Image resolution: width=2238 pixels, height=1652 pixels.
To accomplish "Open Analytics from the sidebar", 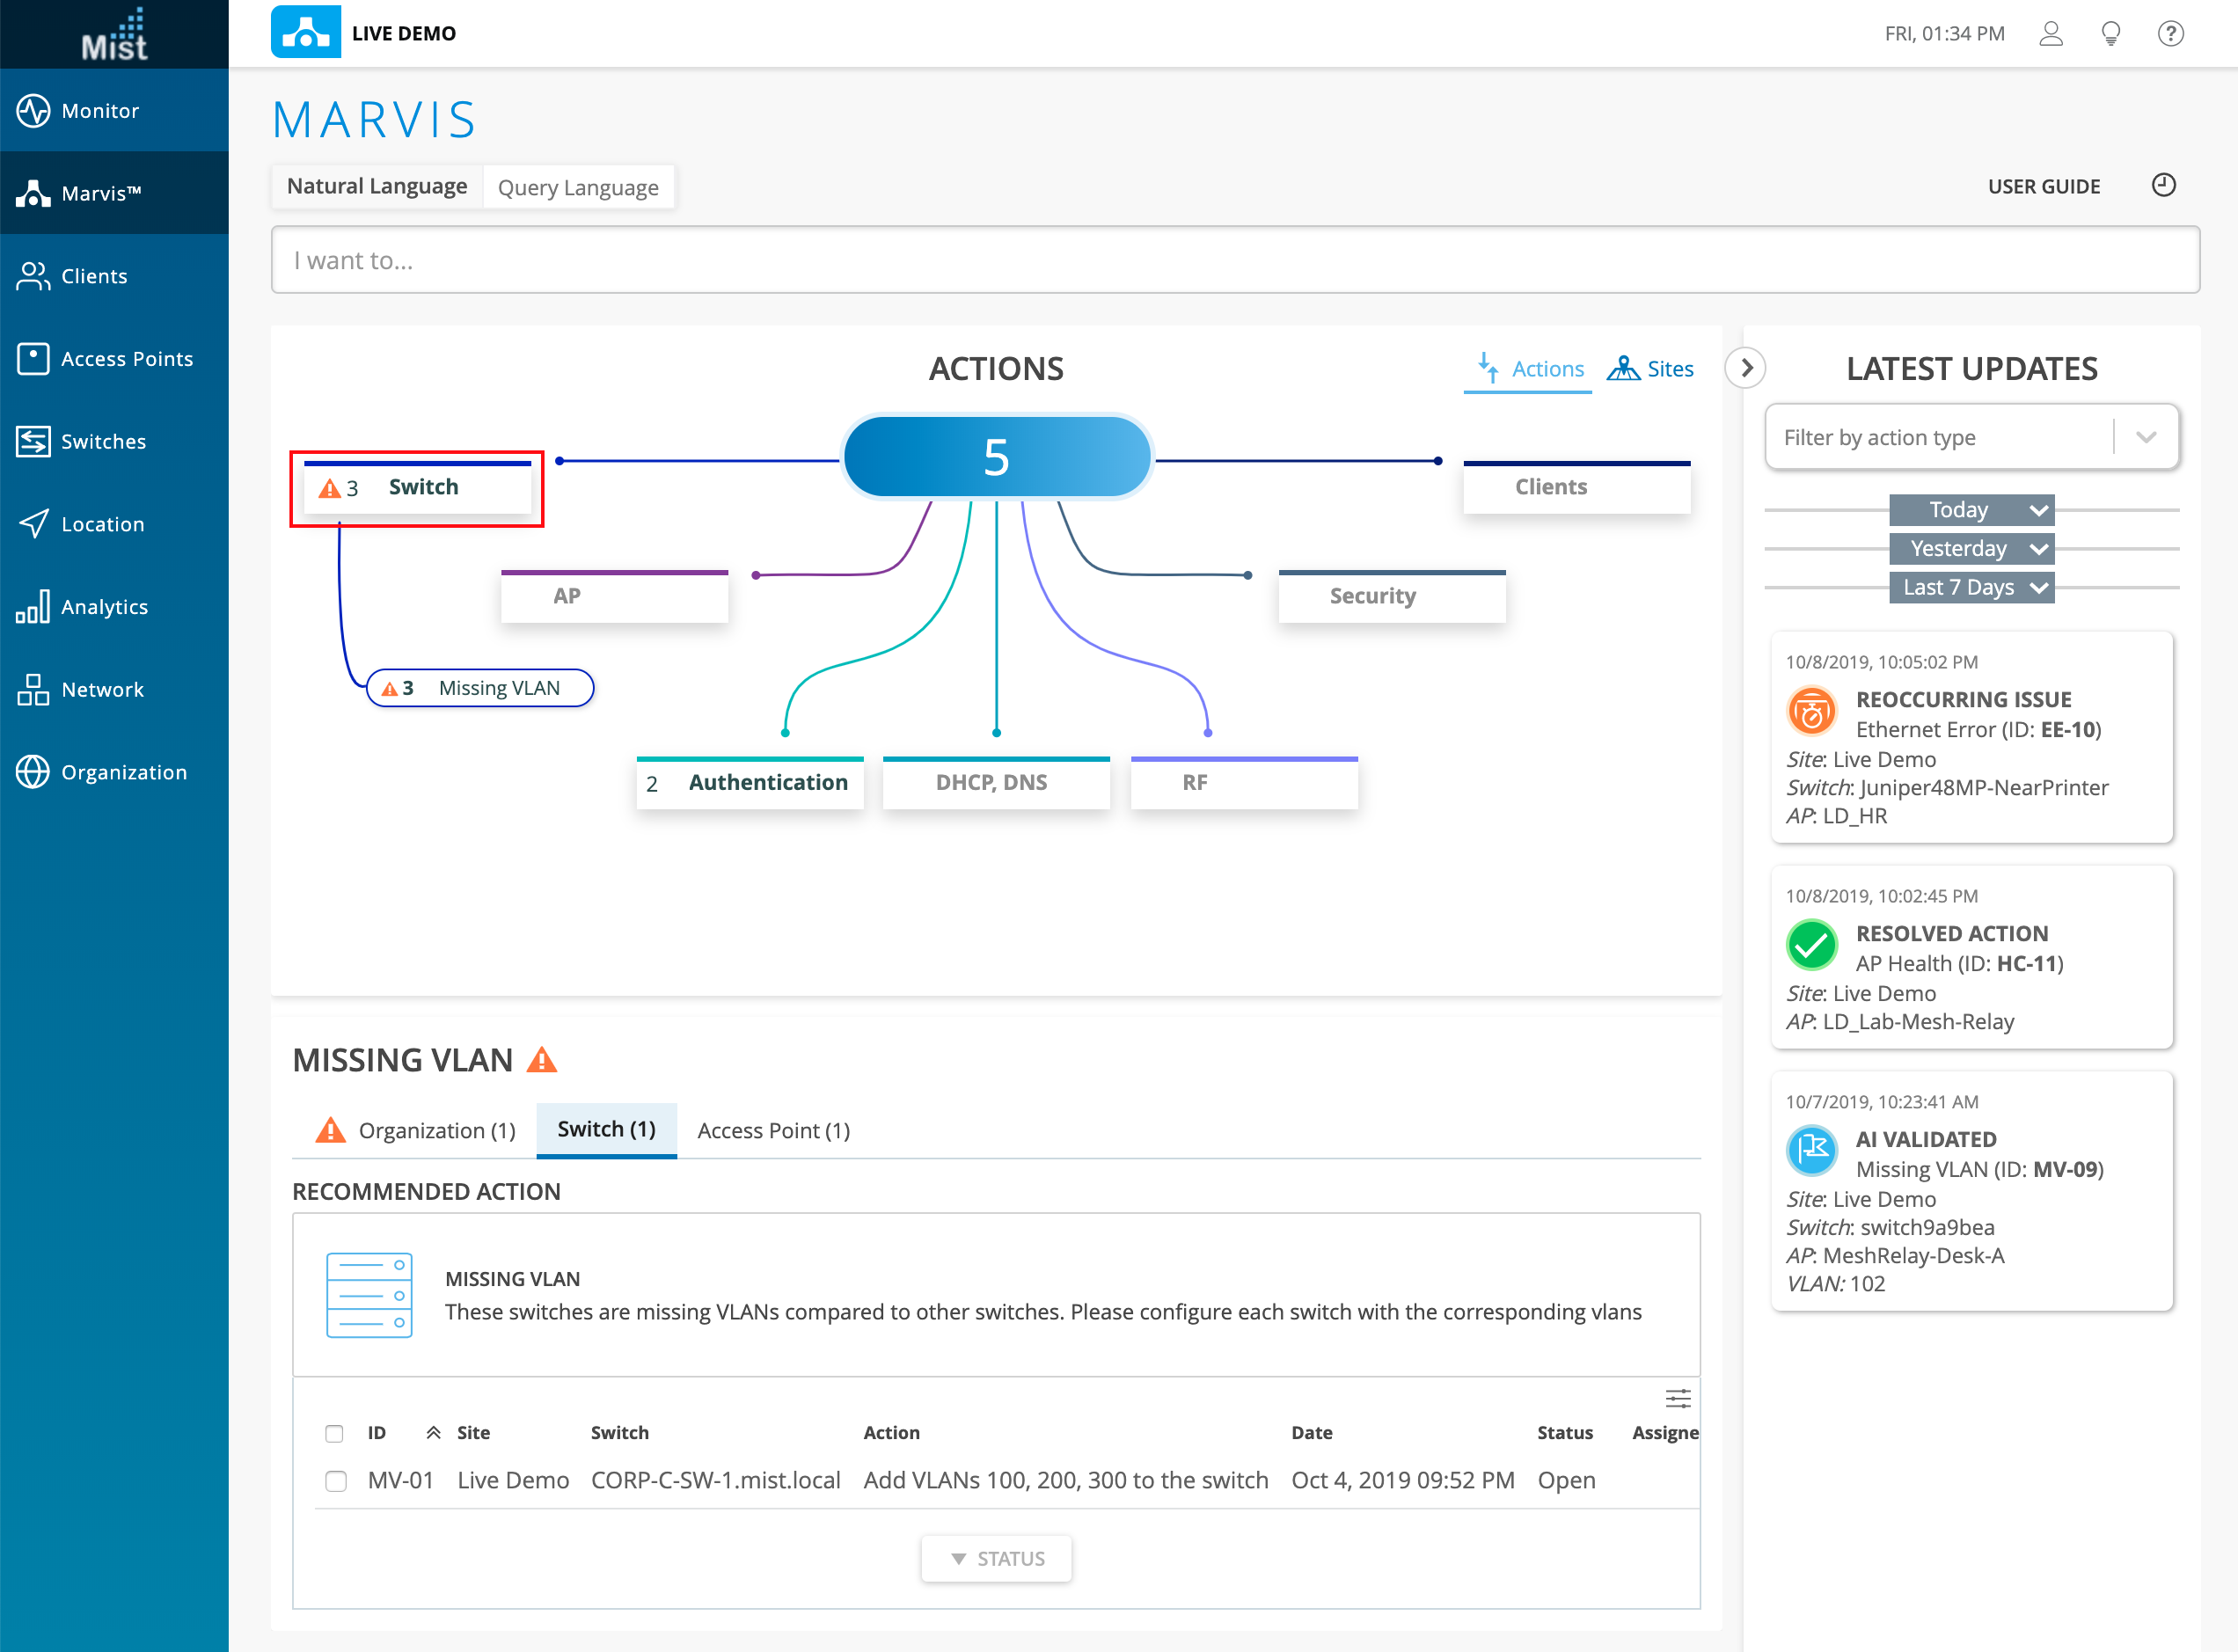I will click(104, 607).
